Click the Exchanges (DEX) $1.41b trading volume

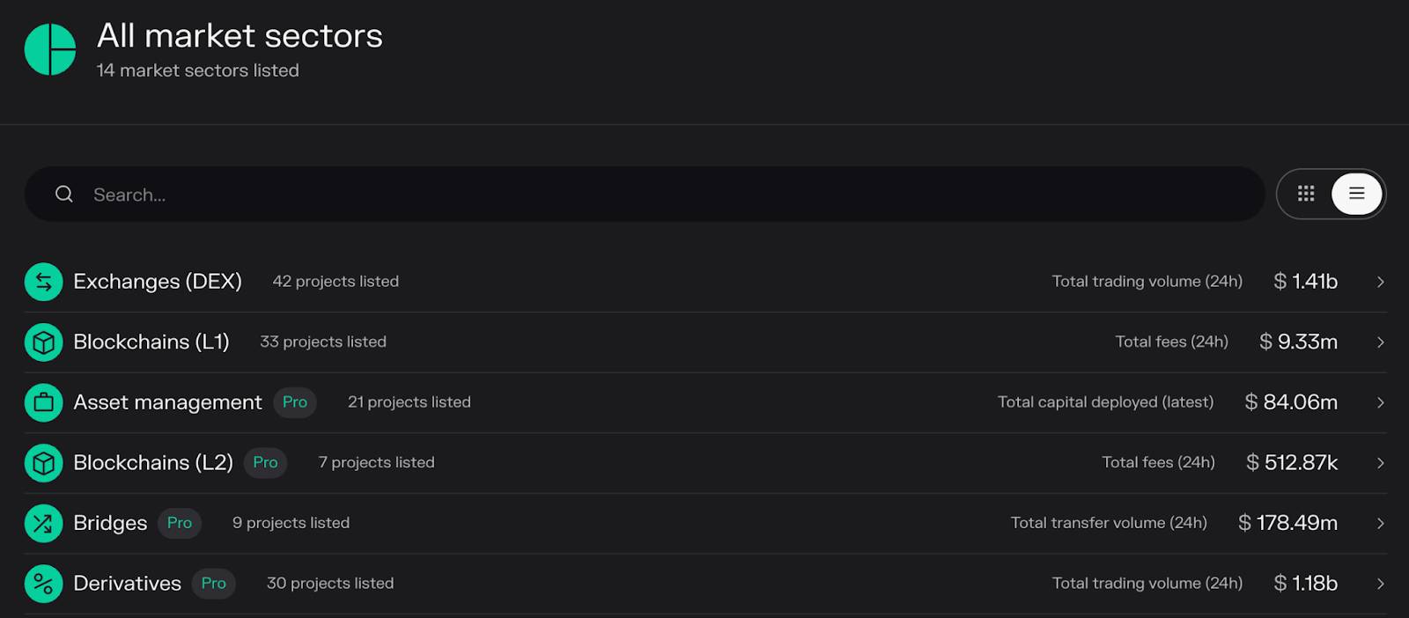coord(1305,282)
